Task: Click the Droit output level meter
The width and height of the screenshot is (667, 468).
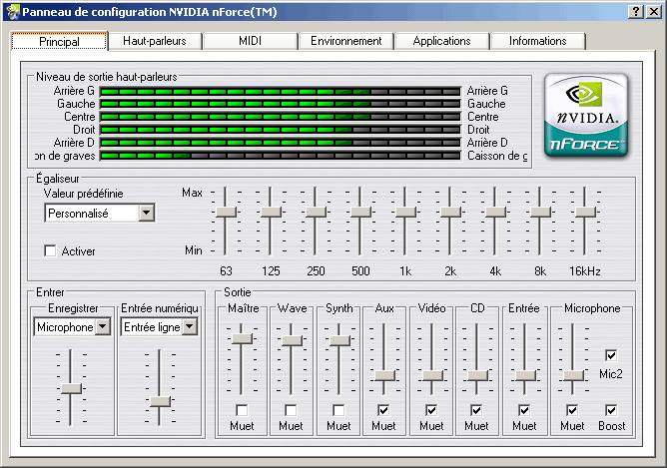Action: tap(281, 130)
